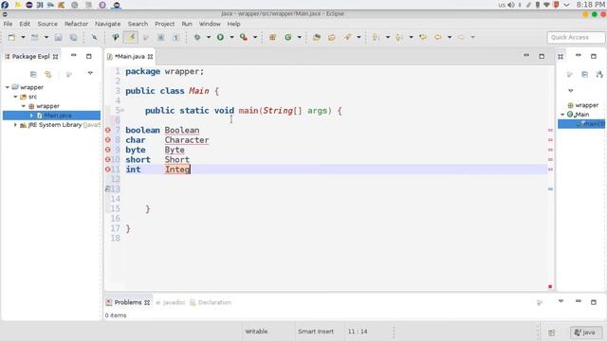
Task: Open the Search dropdown arrow
Action: pos(359,38)
